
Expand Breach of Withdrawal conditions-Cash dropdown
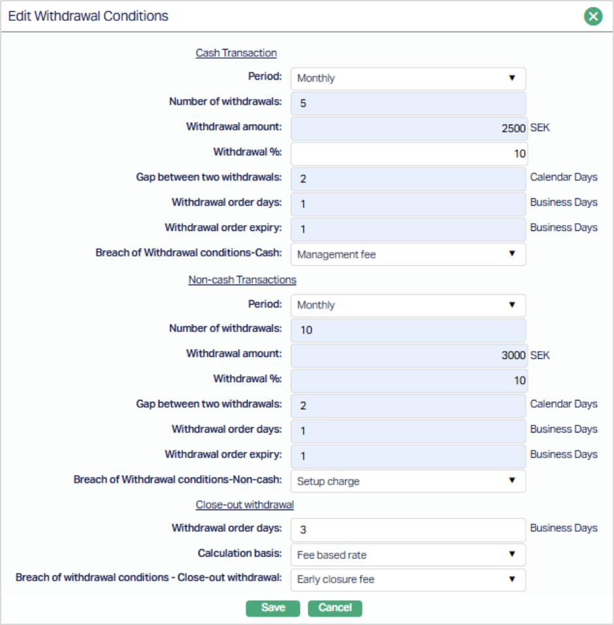[x=408, y=254]
